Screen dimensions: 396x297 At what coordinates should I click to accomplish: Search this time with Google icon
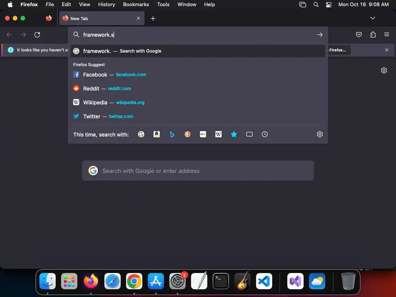141,134
